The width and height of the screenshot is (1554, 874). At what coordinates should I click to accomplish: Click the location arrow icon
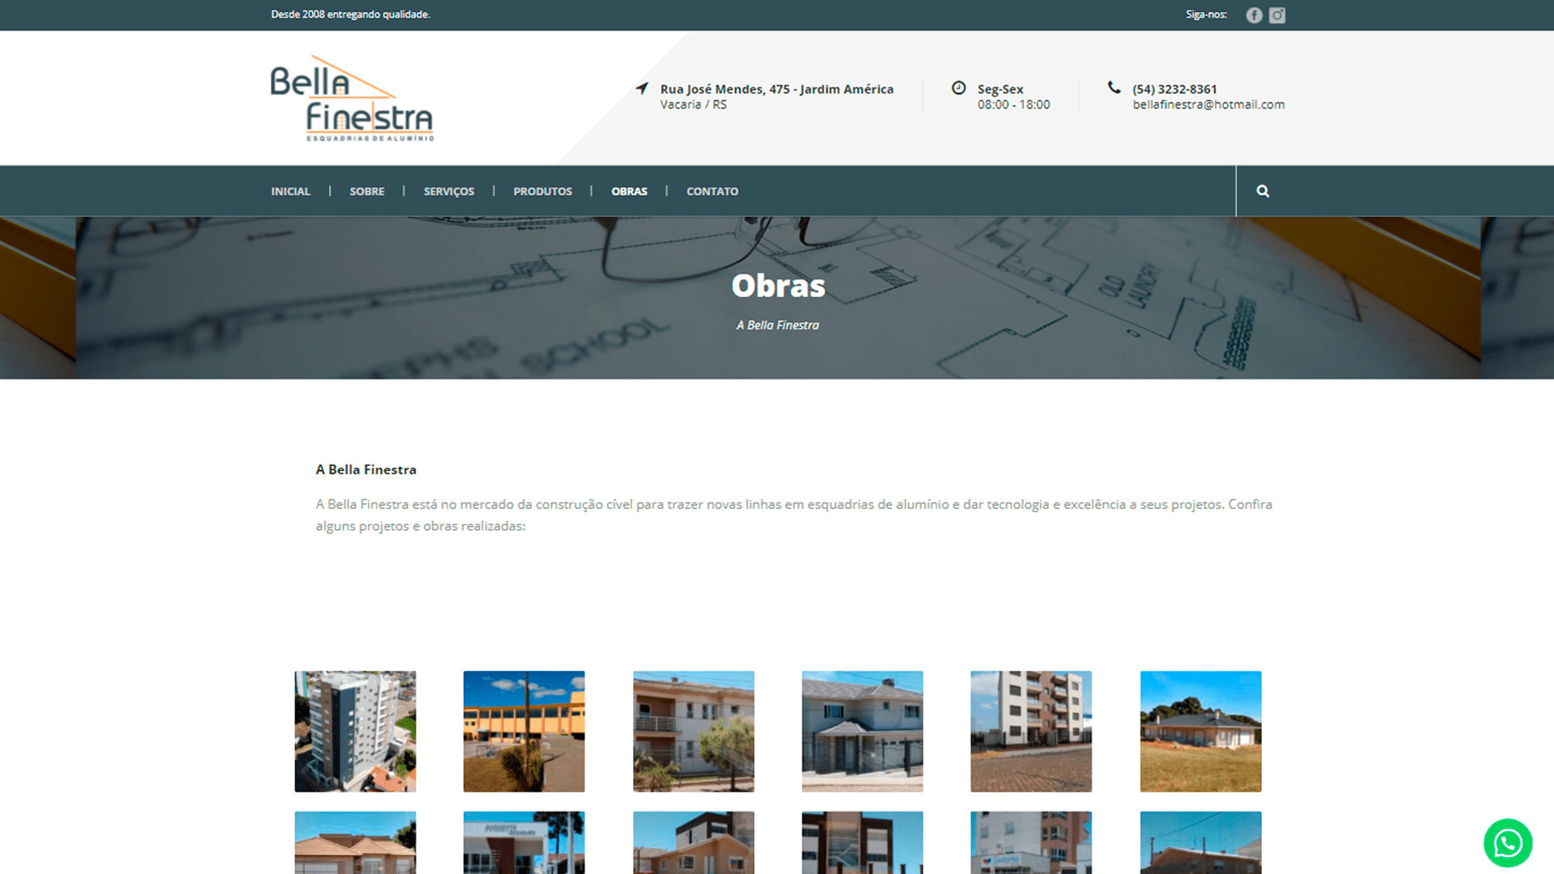point(642,88)
